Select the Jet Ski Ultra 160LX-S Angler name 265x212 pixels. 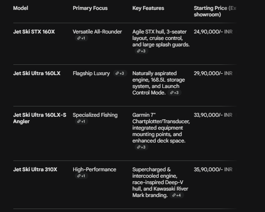[40, 118]
